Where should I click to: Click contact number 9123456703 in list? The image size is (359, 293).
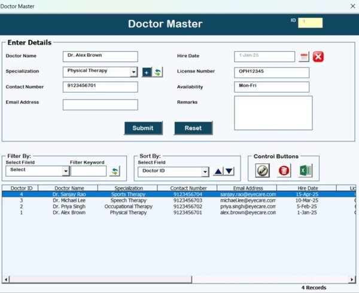(188, 201)
